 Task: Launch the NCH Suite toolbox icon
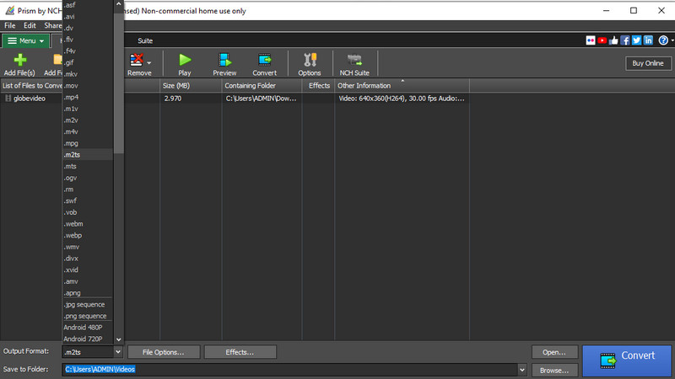pos(354,60)
